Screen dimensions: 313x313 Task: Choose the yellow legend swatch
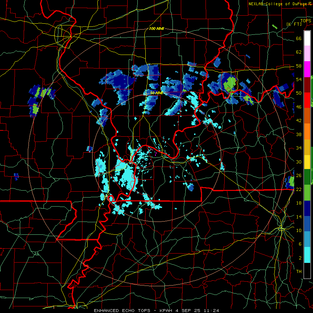tap(307, 162)
